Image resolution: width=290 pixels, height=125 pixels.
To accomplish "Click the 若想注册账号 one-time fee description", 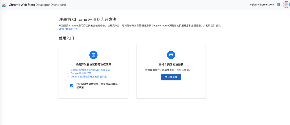I will 168,70.
